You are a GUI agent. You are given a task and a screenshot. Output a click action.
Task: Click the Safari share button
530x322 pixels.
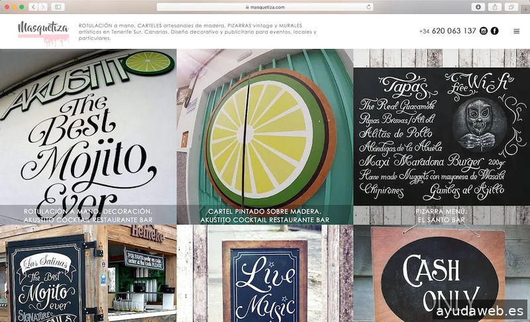tap(495, 7)
